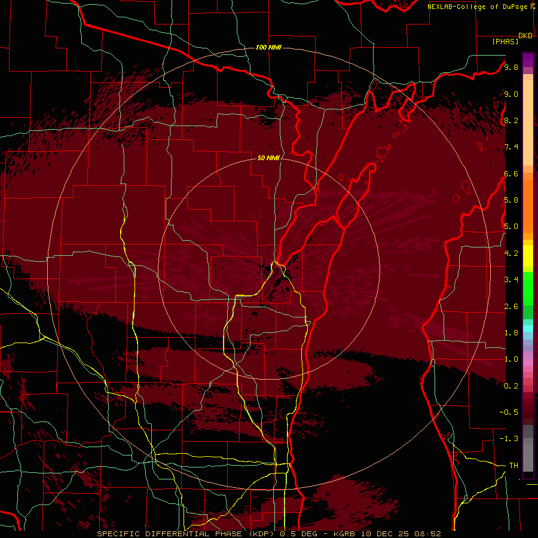This screenshot has height=538, width=538.
Task: Click the radar site at the range rings' center
Action: [x=269, y=270]
